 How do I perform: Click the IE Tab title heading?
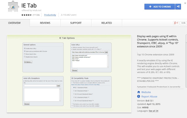tap(29, 6)
